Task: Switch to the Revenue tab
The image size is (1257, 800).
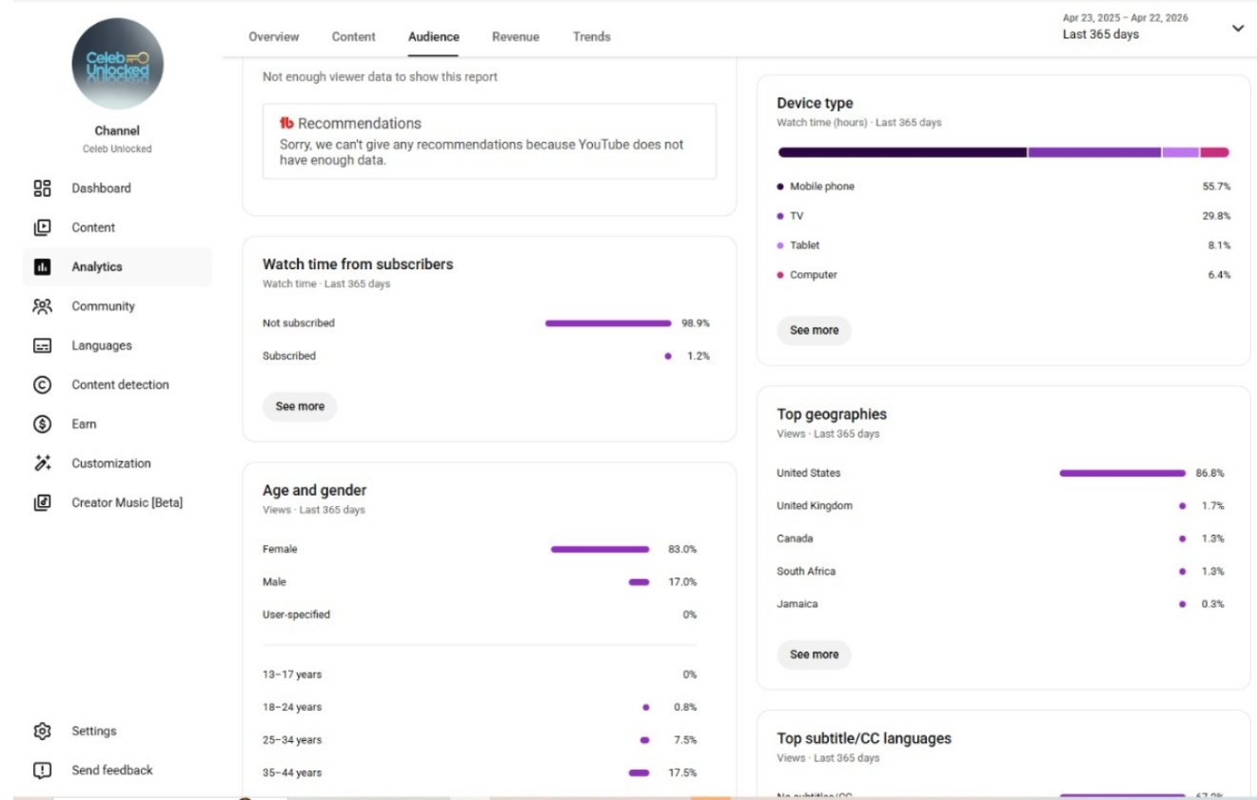Action: pos(515,37)
